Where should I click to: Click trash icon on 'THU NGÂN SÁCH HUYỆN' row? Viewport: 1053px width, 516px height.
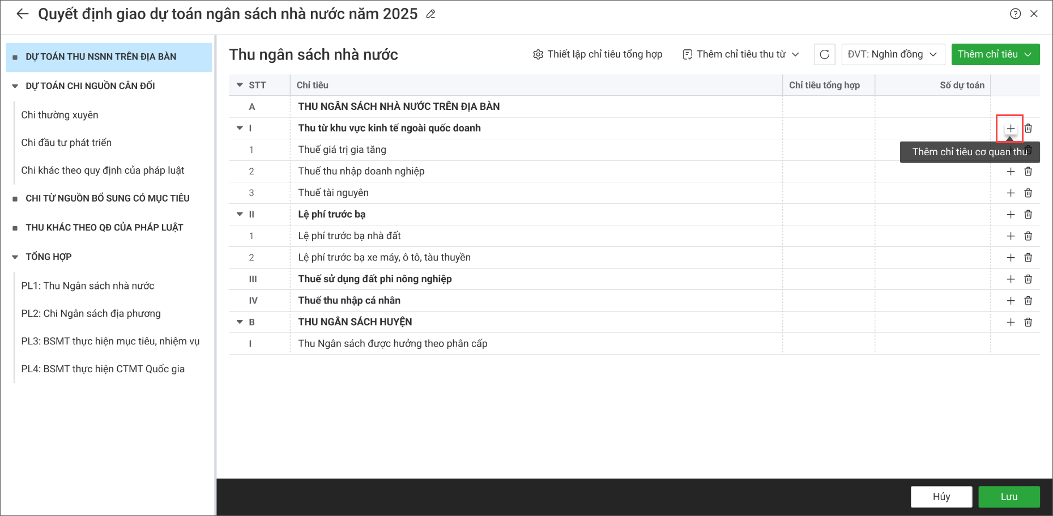pyautogui.click(x=1028, y=322)
